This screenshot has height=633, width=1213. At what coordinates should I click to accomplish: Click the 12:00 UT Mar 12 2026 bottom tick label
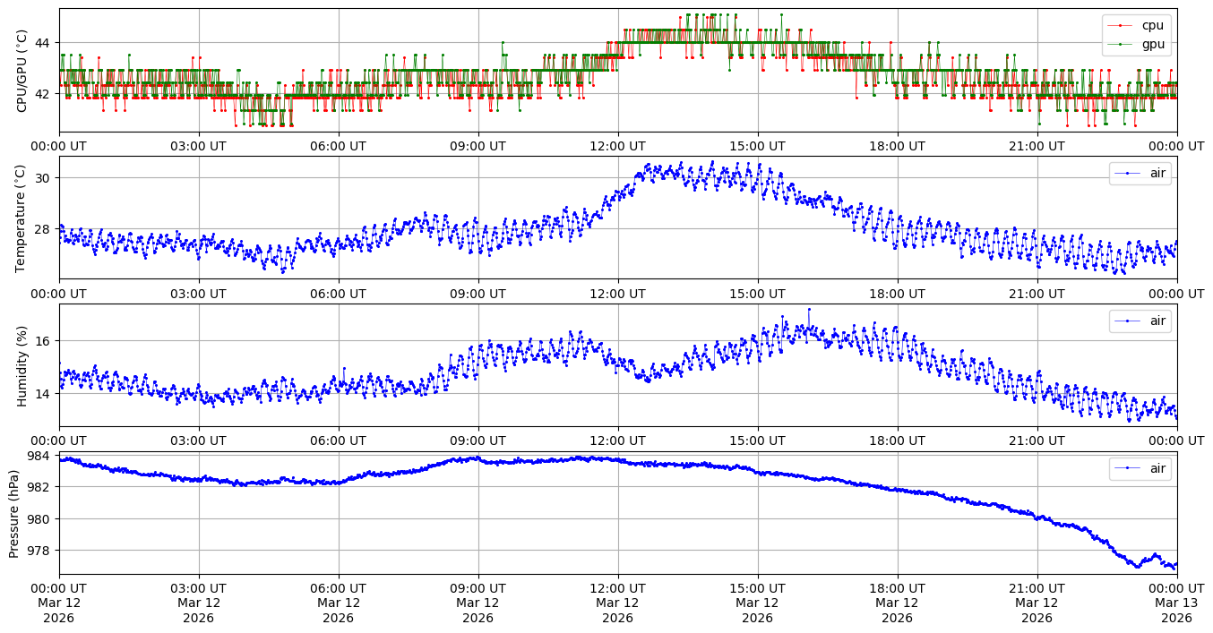617,603
